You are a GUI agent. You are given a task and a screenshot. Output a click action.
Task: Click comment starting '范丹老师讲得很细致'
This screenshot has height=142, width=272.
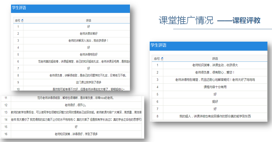click(x=76, y=98)
